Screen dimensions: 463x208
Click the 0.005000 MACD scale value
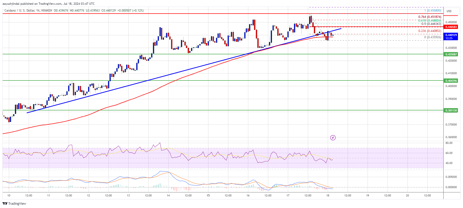pos(451,177)
